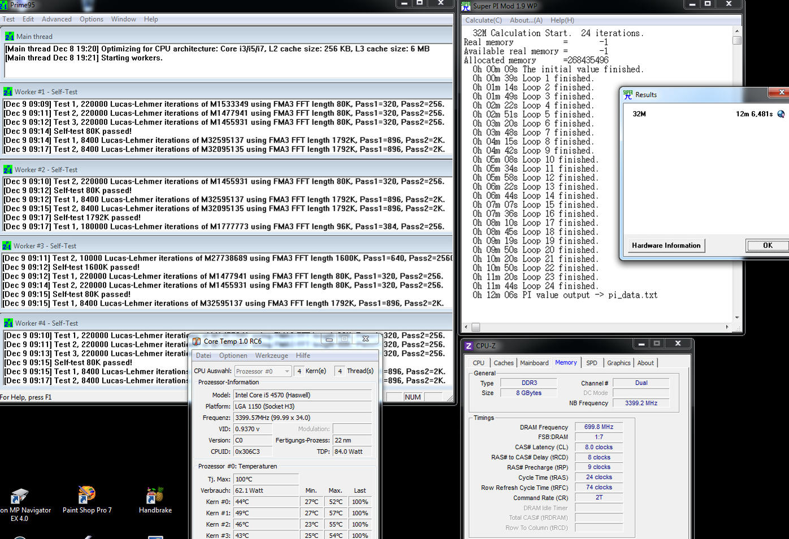The image size is (789, 539).
Task: Switch to the About tab in CPU-Z
Action: 645,363
